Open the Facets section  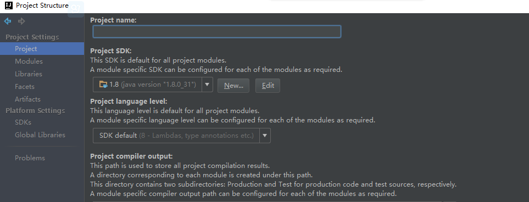click(25, 87)
